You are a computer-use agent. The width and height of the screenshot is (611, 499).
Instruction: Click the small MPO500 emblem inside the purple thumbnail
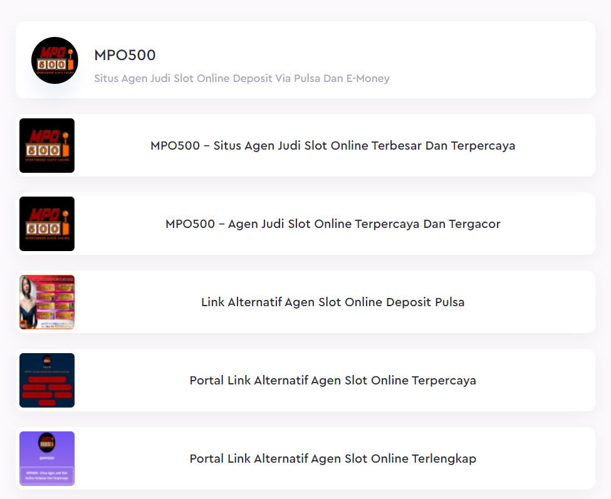(47, 442)
